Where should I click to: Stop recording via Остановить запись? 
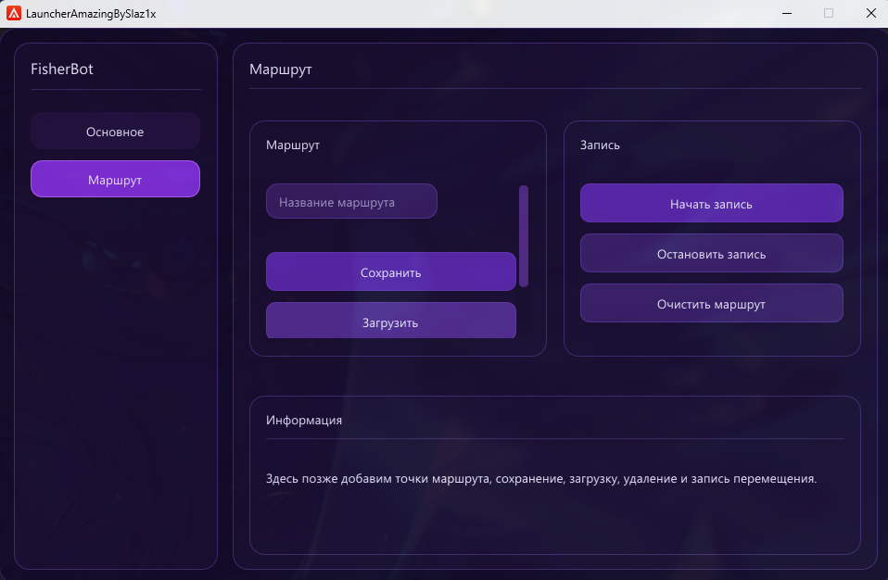(x=711, y=253)
